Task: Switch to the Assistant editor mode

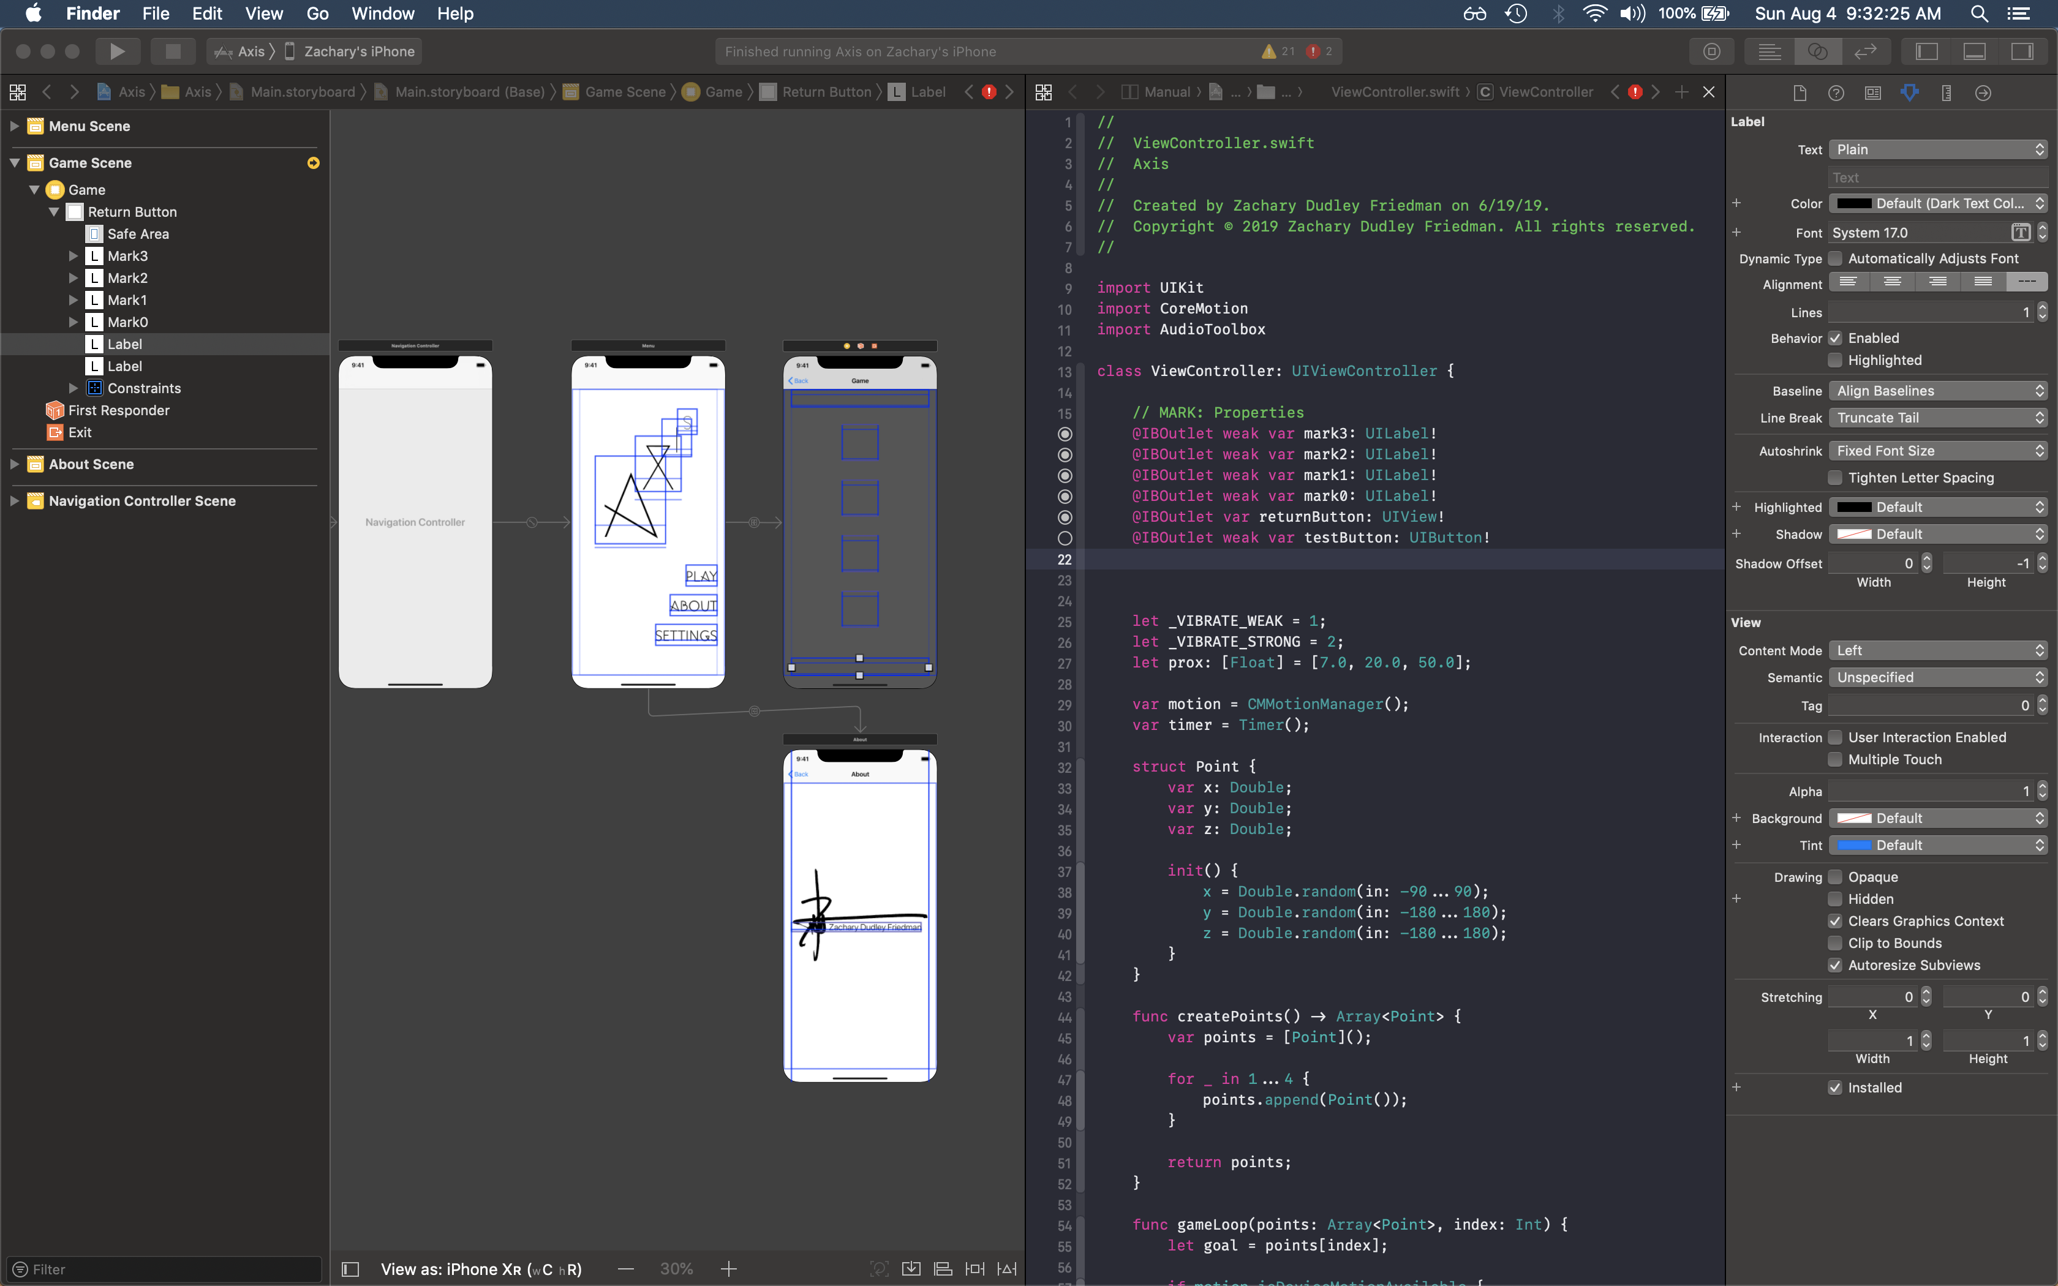Action: [1817, 51]
